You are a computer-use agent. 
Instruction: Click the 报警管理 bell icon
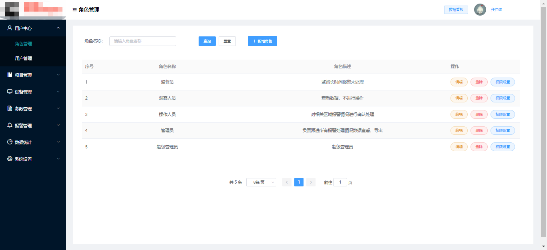10,125
